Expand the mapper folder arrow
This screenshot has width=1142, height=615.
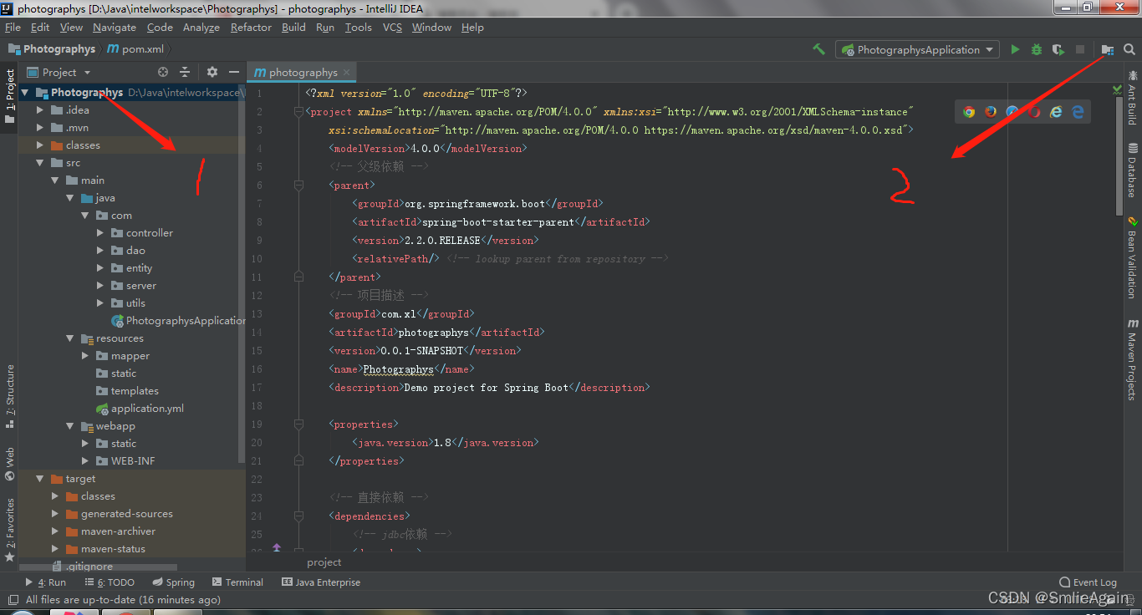click(85, 356)
